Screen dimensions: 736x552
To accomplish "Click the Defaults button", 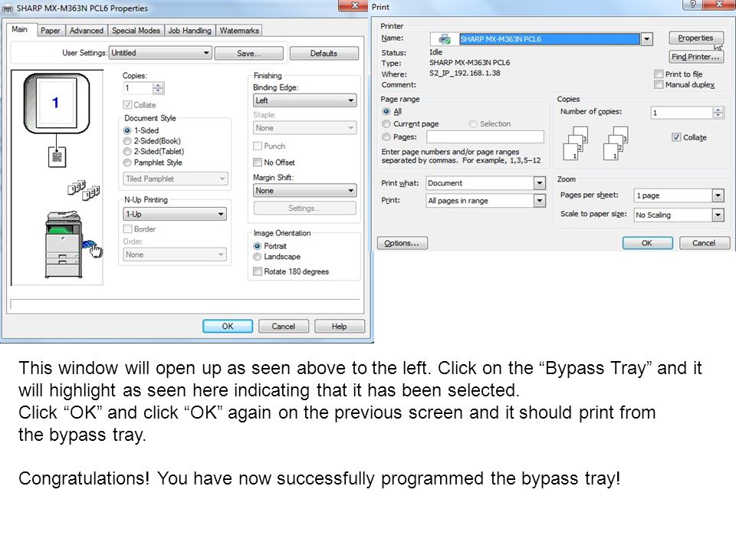I will 324,54.
